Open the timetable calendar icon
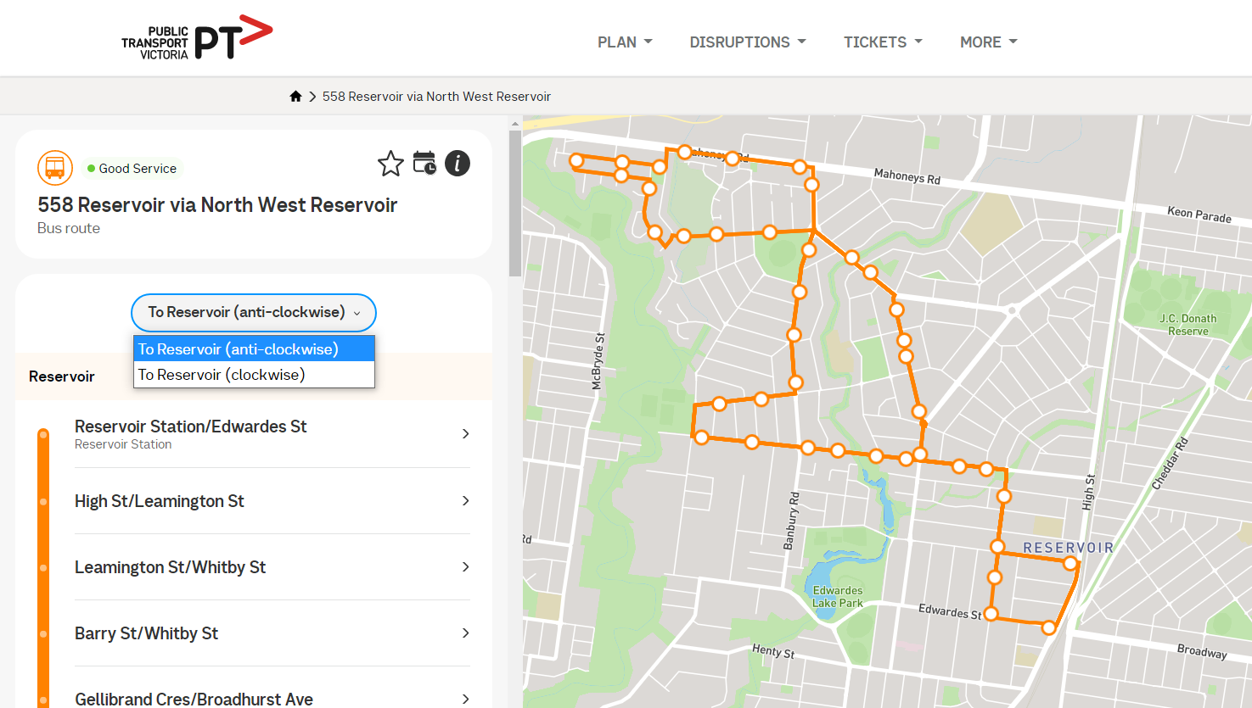 (x=424, y=163)
